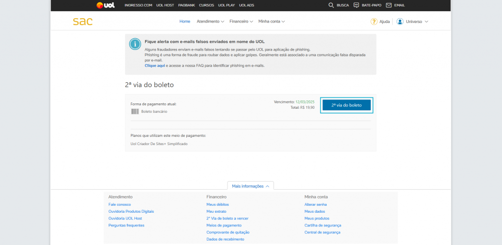The width and height of the screenshot is (502, 245).
Task: Open Meu extrato link
Action: [x=216, y=211]
